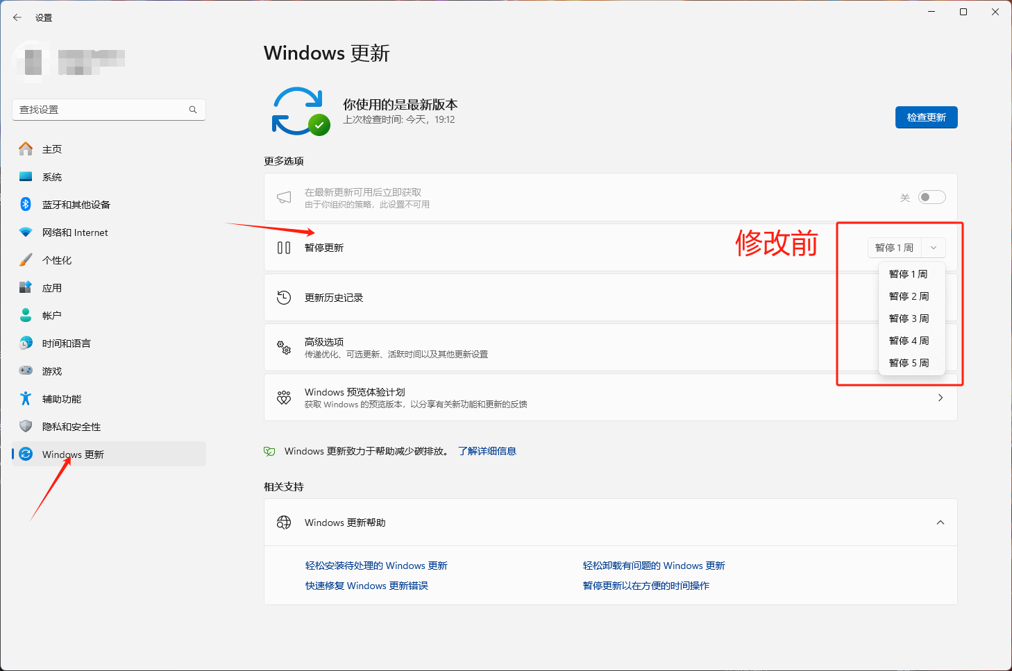Open 快速修复 Windows 更新错误 link

tap(366, 586)
